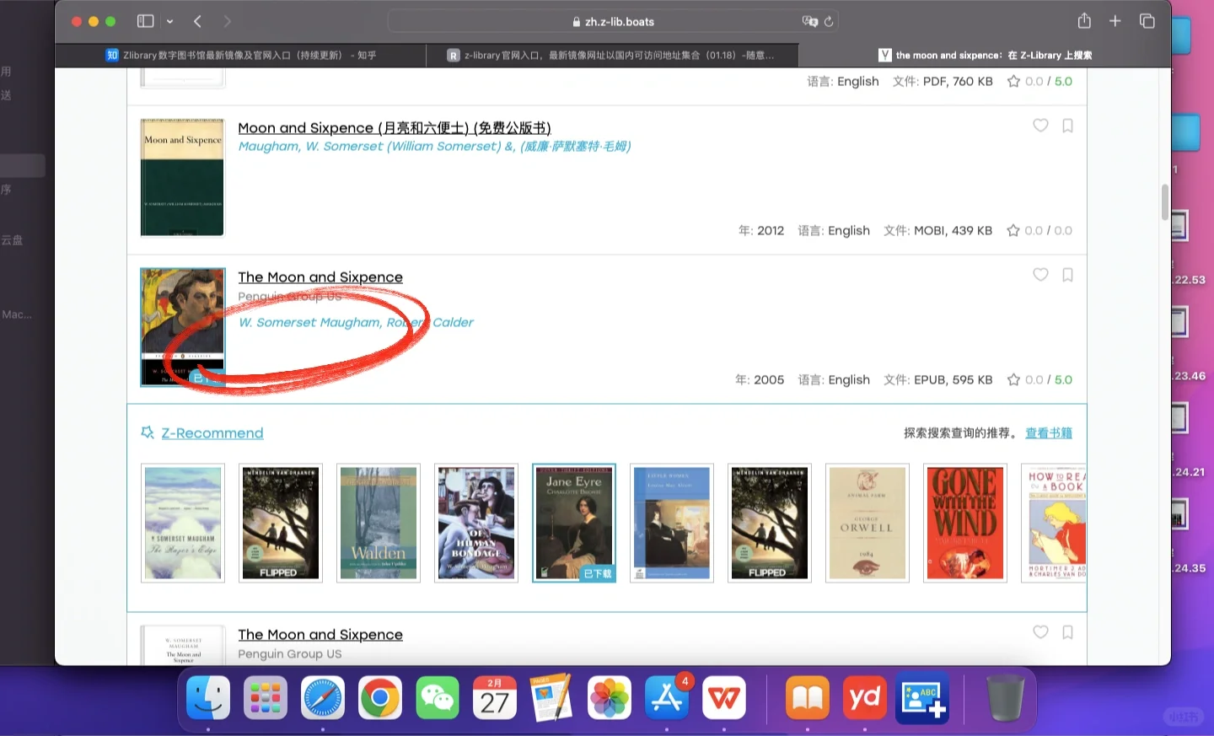Screen dimensions: 1214x736
Task: Open bottom 'The Moon and Sixpence' Penguin title
Action: [320, 634]
